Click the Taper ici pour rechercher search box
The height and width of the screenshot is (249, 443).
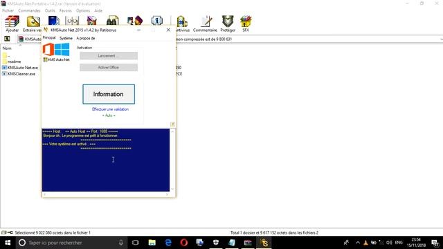pyautogui.click(x=71, y=243)
